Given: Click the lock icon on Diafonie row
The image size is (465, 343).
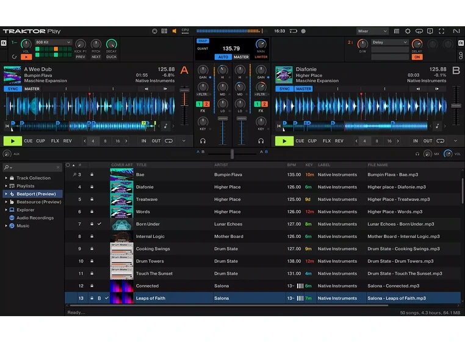Looking at the screenshot, I should coord(92,187).
